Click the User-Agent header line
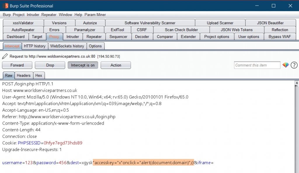Viewport: 299px width, 173px height. [x=95, y=97]
